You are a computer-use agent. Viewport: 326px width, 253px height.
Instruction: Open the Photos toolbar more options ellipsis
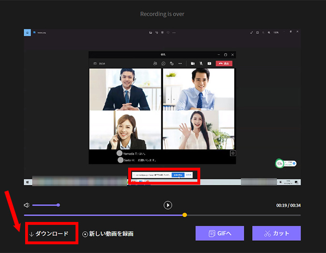point(174,33)
